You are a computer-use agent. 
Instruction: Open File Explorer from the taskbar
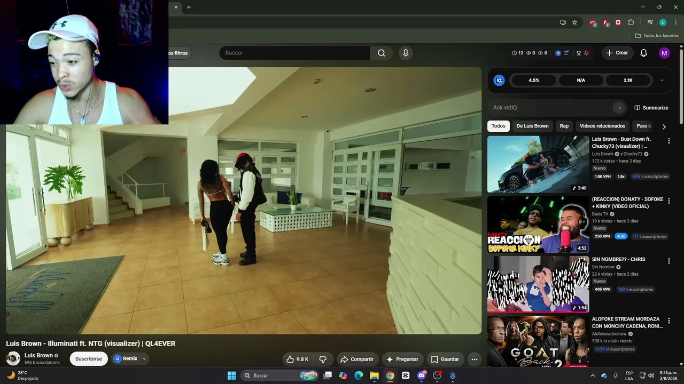(x=374, y=375)
